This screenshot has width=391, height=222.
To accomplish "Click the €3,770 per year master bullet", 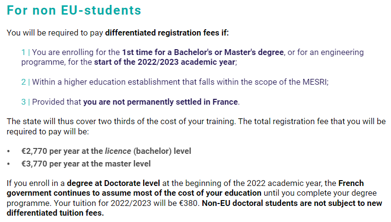I will 86,164.
